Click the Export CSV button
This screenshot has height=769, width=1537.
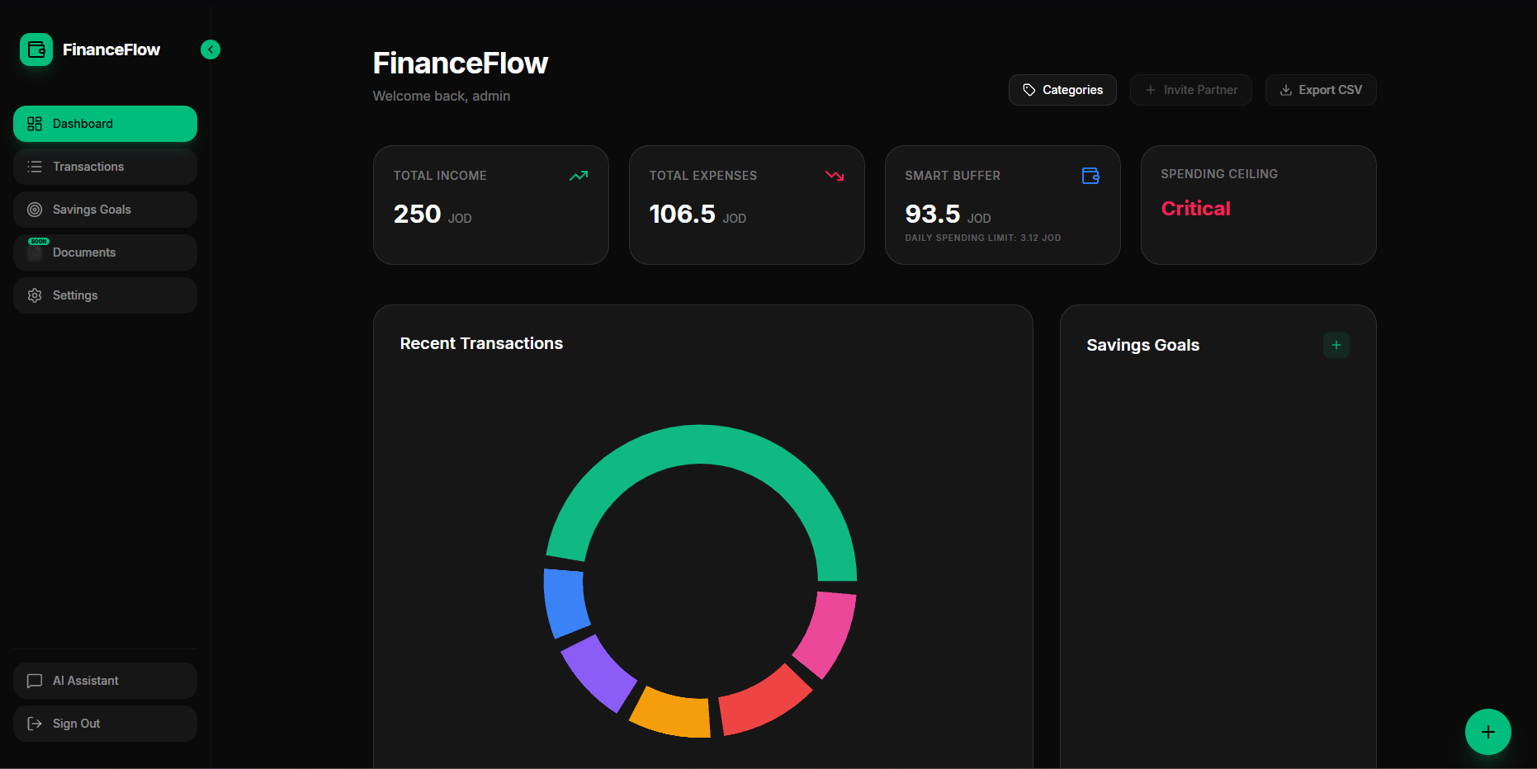pyautogui.click(x=1321, y=89)
